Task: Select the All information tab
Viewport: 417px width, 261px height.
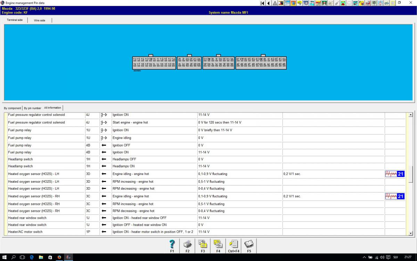Action: pyautogui.click(x=53, y=108)
